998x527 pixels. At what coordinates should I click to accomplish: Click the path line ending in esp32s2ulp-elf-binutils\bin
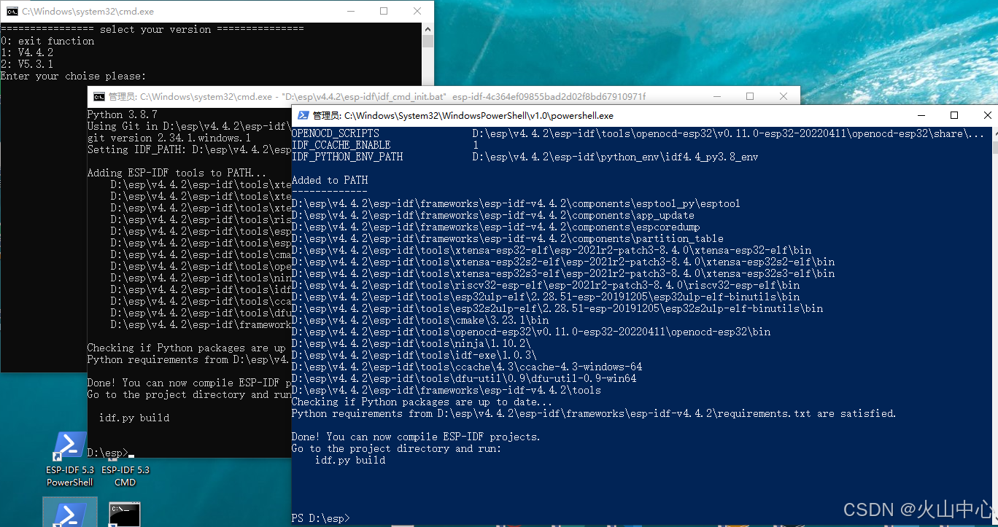[x=557, y=308]
